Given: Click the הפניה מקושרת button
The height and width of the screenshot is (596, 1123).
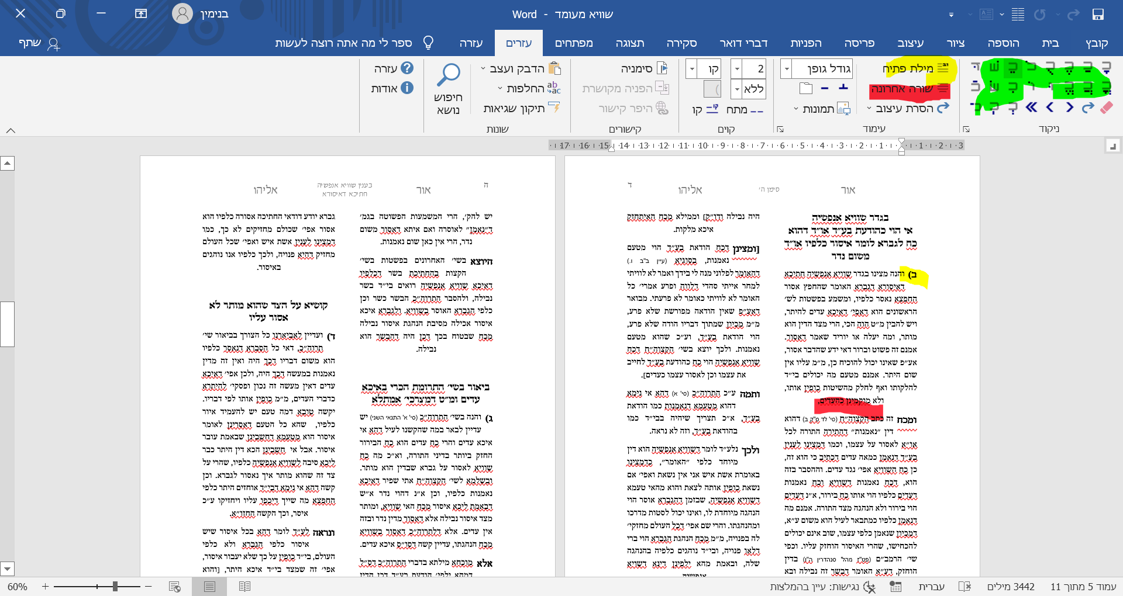Looking at the screenshot, I should pyautogui.click(x=625, y=88).
